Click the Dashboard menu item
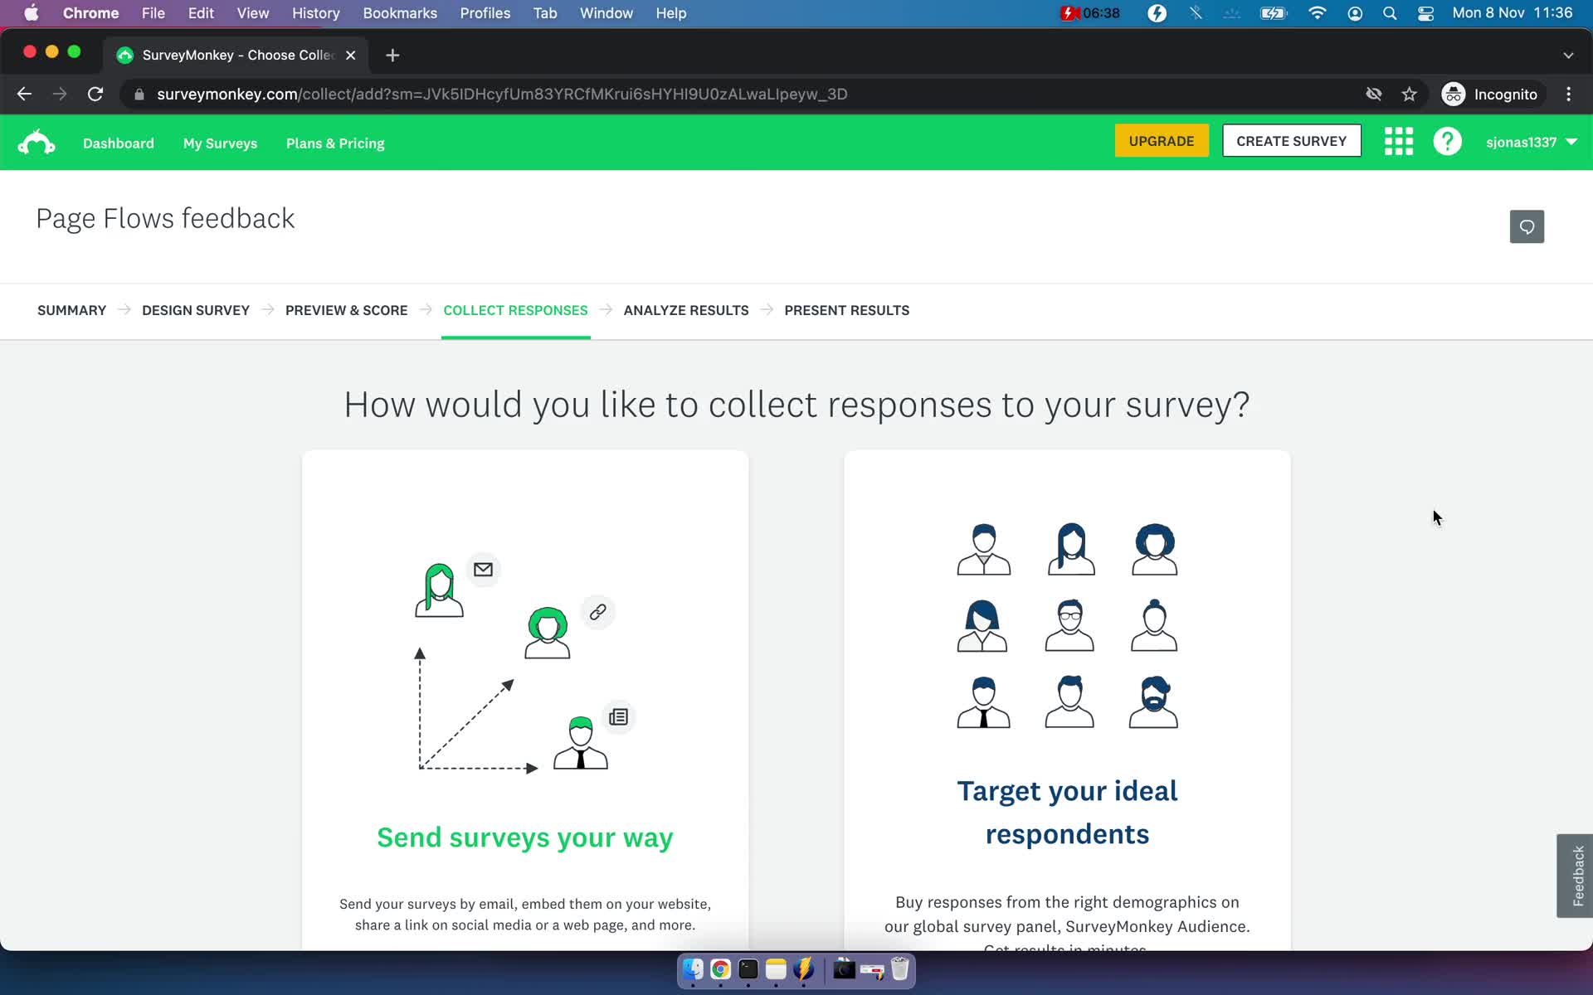 pos(116,142)
